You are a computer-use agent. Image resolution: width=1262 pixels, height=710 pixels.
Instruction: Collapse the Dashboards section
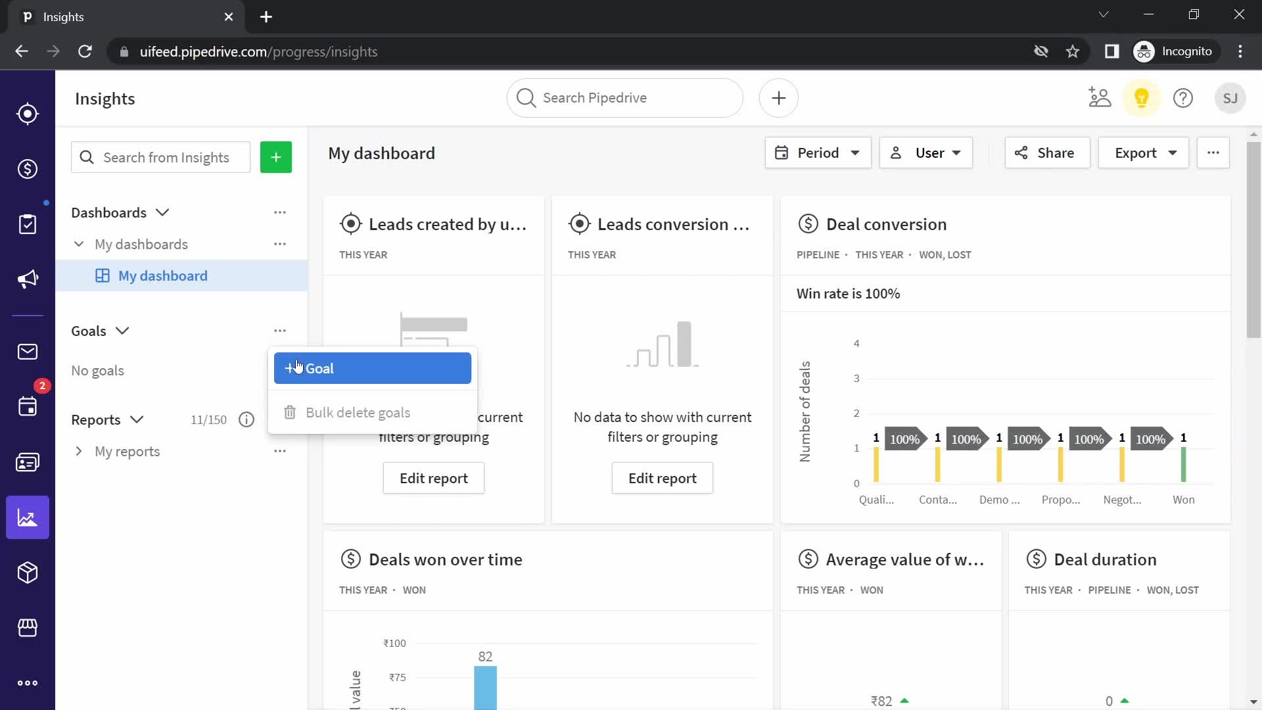coord(162,212)
